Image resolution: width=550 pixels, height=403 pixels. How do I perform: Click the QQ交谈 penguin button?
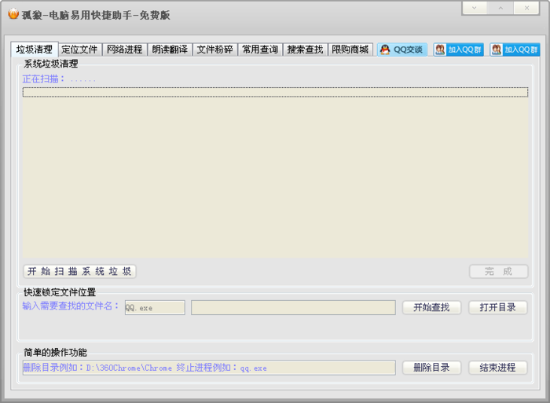[x=402, y=49]
